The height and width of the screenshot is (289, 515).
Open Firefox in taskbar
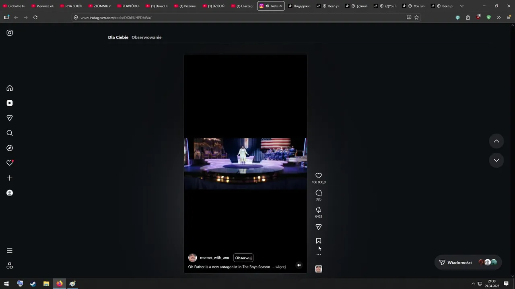[60, 284]
